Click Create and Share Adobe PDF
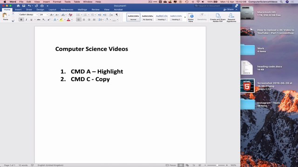Viewport: 298px width, 167px height. [x=217, y=18]
